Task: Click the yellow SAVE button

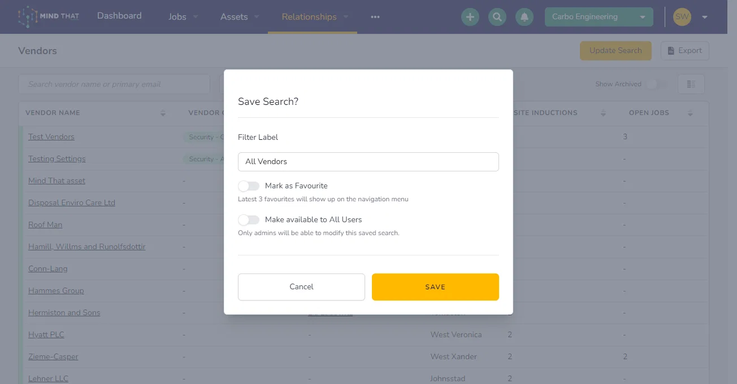Action: (435, 287)
